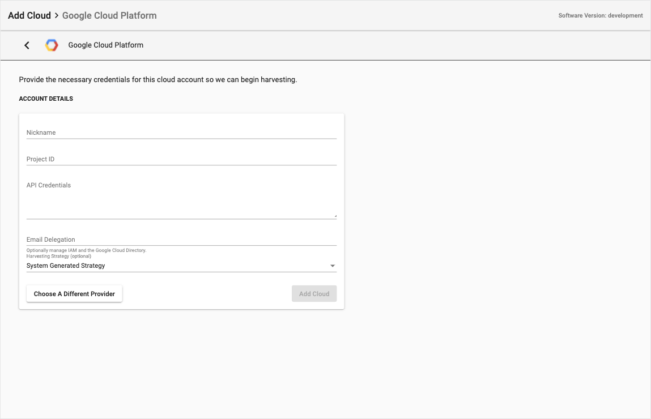Click the Software Version: development text

click(601, 15)
